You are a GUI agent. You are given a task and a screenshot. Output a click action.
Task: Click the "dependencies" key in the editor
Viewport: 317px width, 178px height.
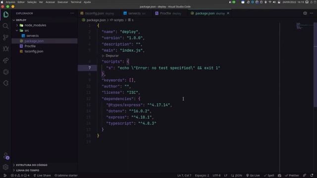tap(117, 99)
